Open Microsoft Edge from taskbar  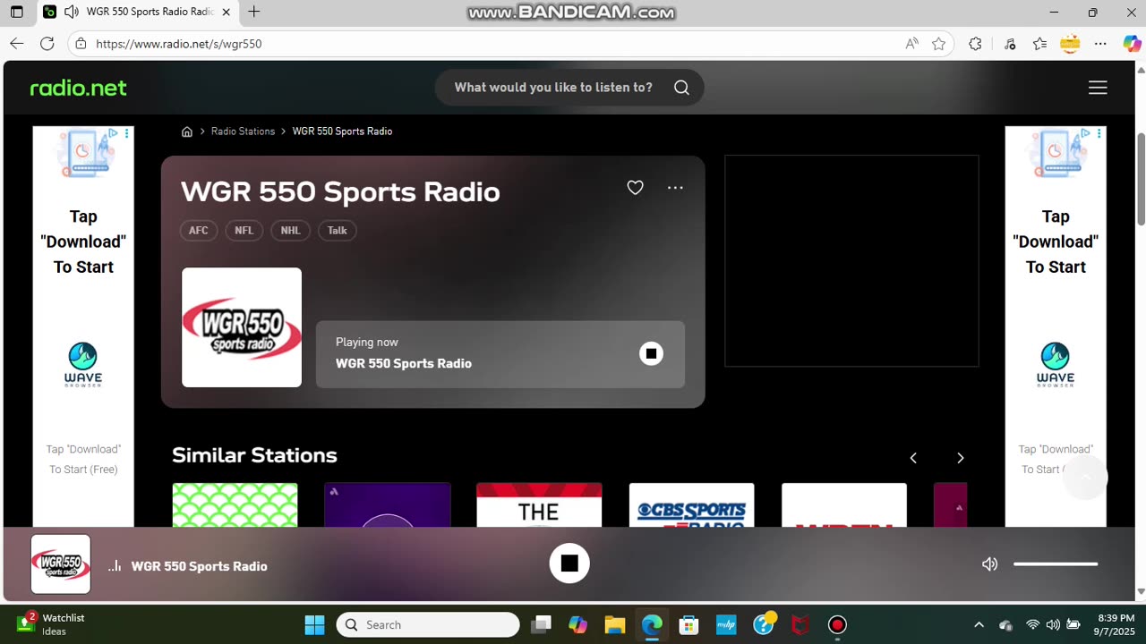tap(652, 624)
